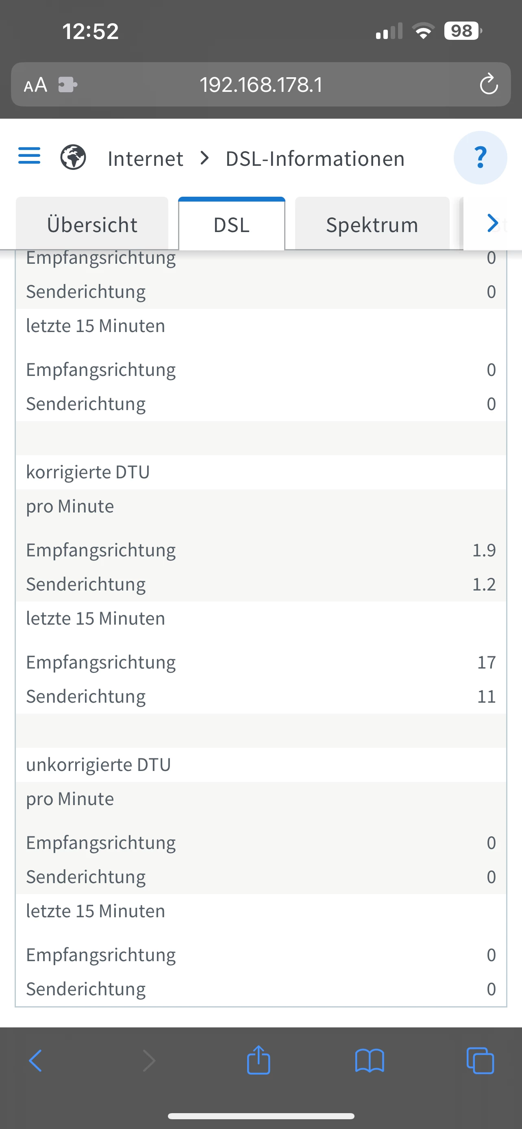Tap the unkorrigierte DTU row heading
This screenshot has height=1129, width=522.
point(99,765)
